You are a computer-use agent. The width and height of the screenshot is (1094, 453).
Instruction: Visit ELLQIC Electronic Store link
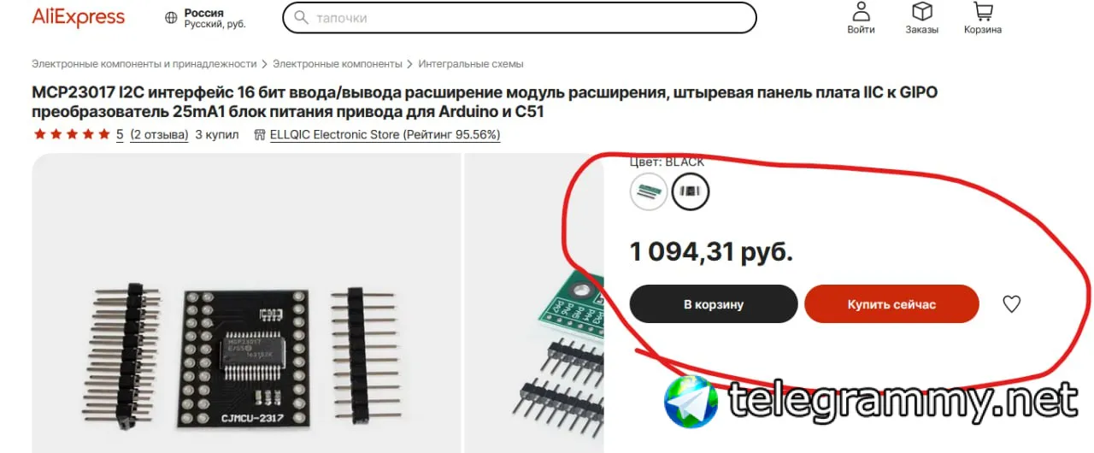pyautogui.click(x=385, y=134)
